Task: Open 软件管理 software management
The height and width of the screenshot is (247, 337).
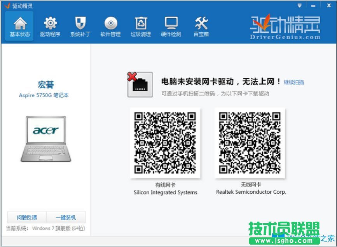Action: [110, 25]
